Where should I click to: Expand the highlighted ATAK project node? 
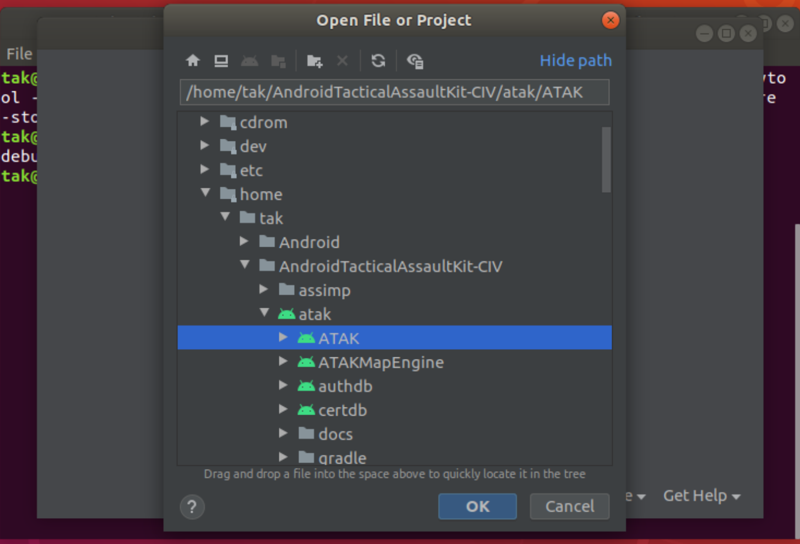283,337
